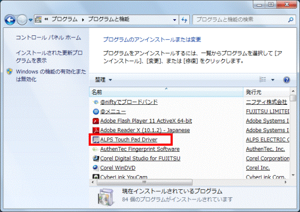Click the greyed forward navigation arrow
The height and width of the screenshot is (212, 300).
point(22,20)
